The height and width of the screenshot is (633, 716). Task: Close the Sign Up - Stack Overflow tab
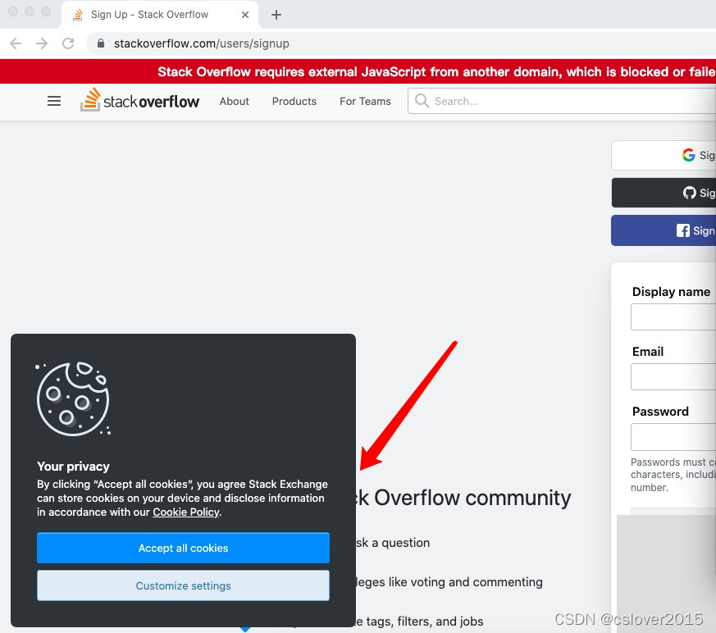pyautogui.click(x=245, y=15)
